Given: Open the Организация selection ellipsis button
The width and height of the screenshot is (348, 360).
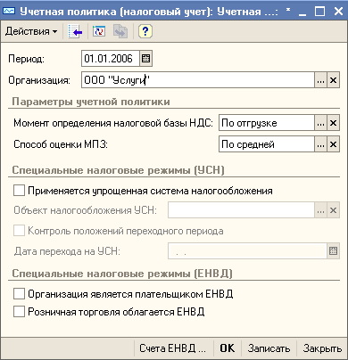Looking at the screenshot, I should (320, 80).
